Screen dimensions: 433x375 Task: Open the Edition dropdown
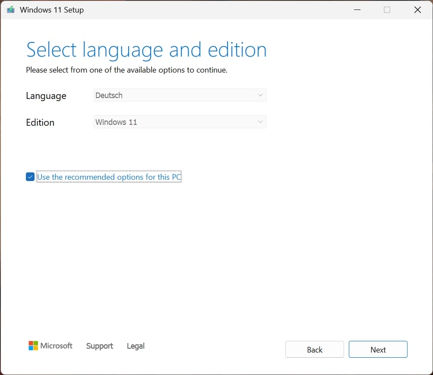coord(180,122)
